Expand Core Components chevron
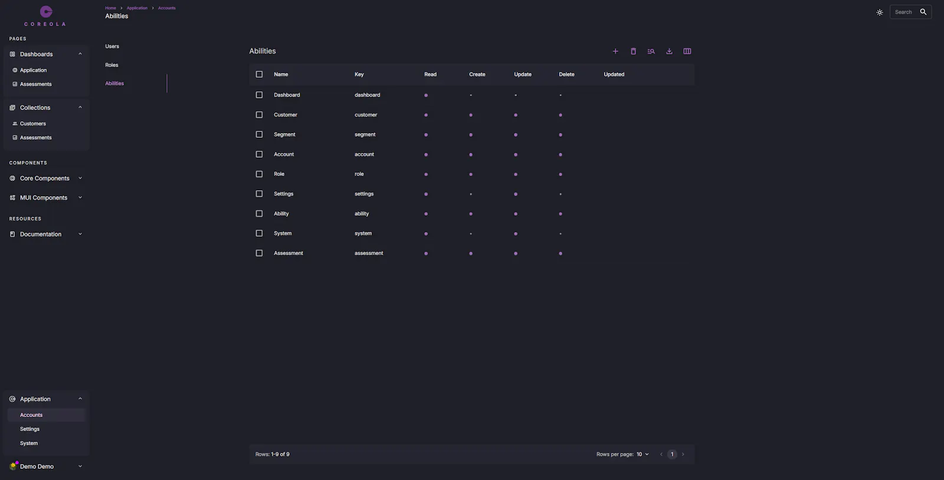The height and width of the screenshot is (480, 944). pyautogui.click(x=80, y=178)
